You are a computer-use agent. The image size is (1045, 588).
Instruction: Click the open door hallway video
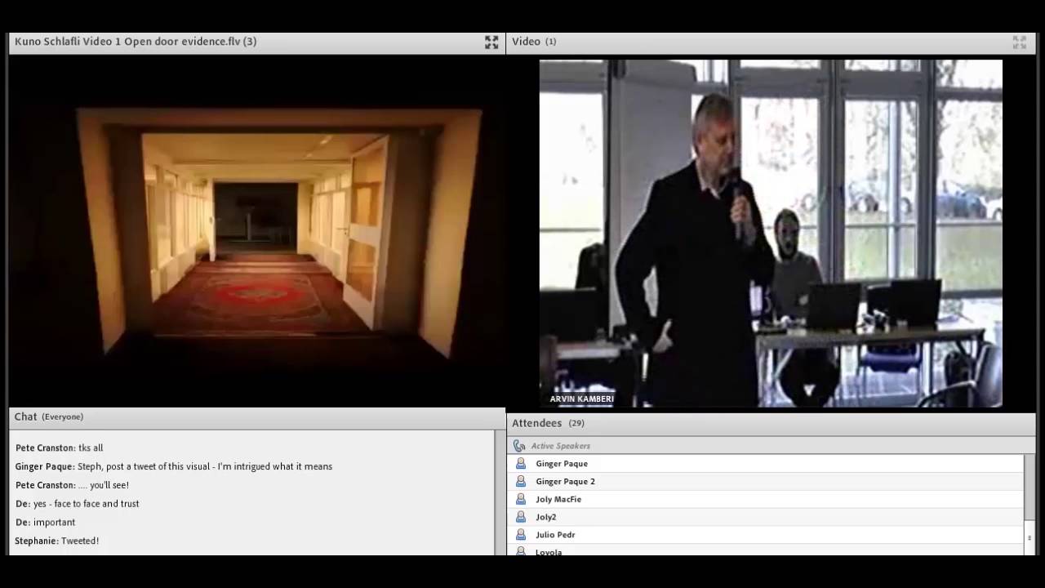pyautogui.click(x=257, y=231)
